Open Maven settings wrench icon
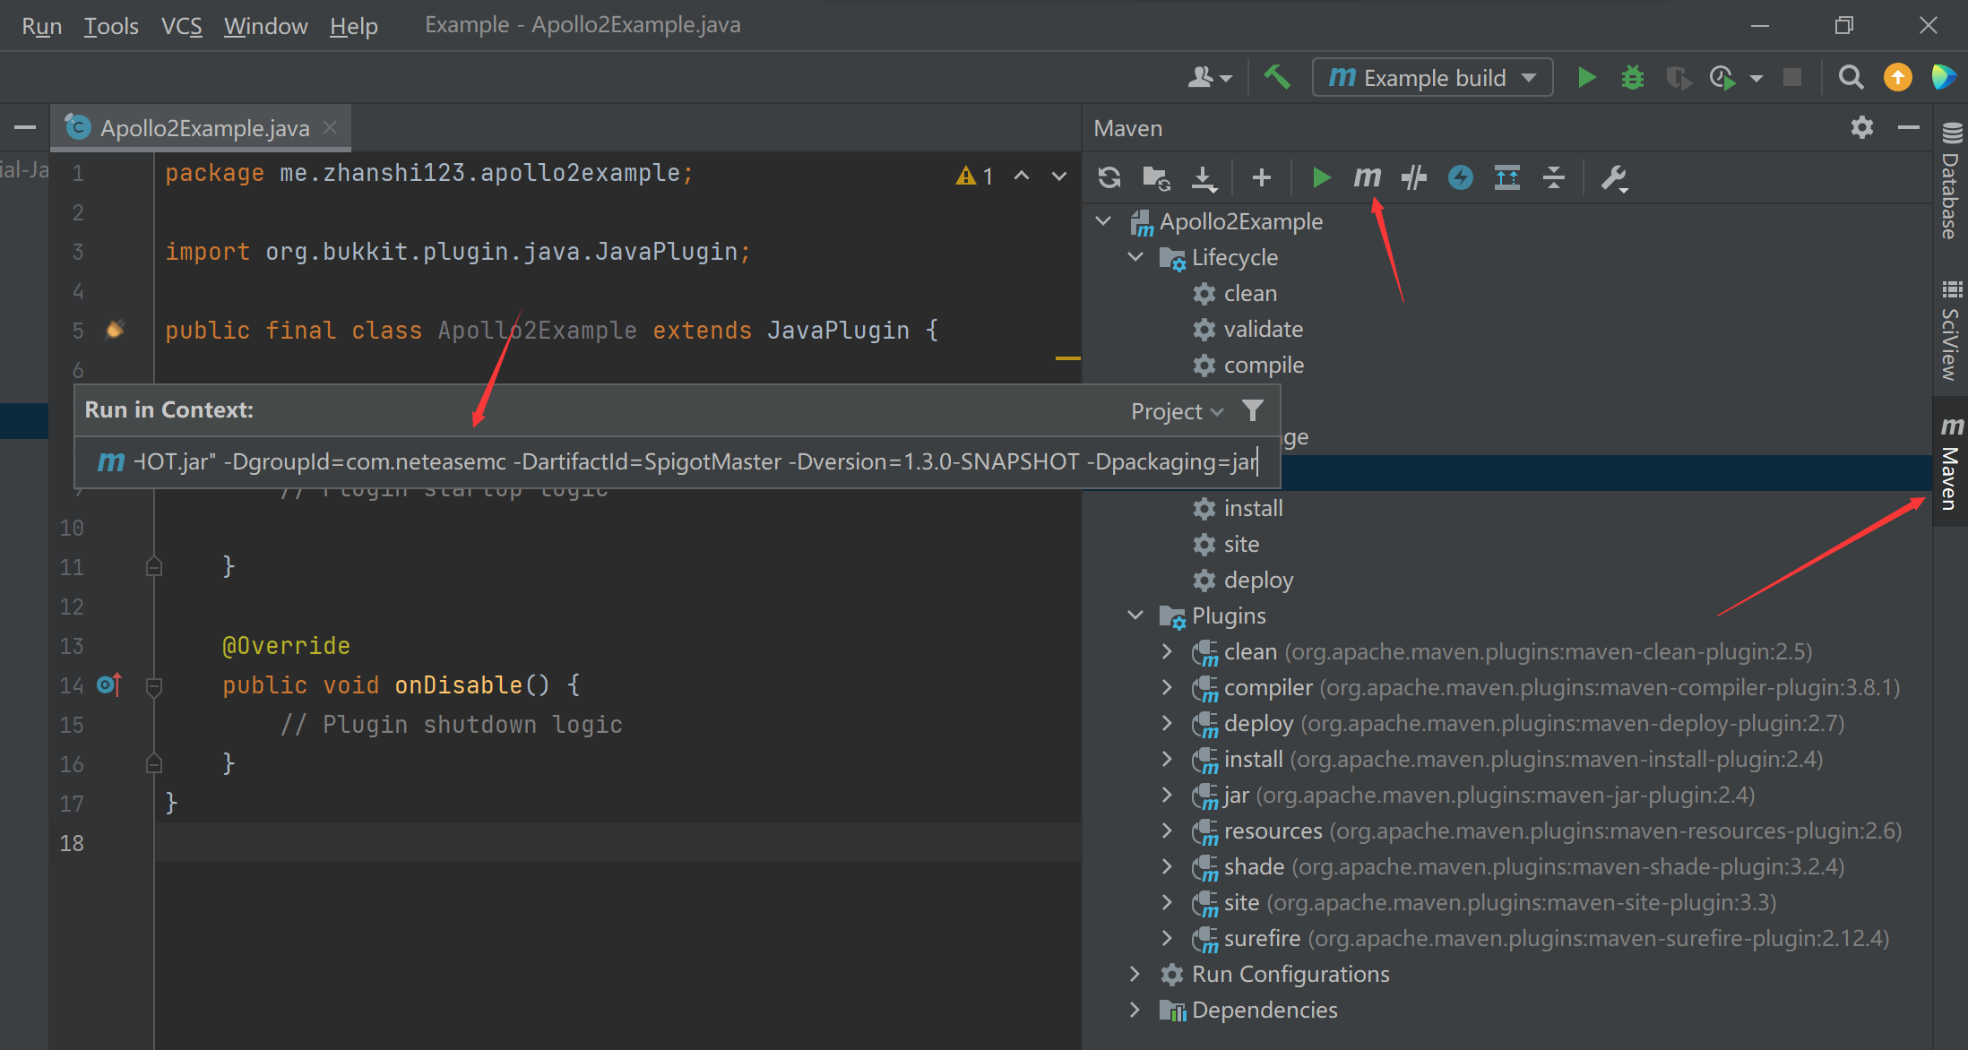 coord(1614,178)
